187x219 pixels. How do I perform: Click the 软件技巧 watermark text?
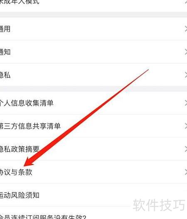pyautogui.click(x=159, y=205)
